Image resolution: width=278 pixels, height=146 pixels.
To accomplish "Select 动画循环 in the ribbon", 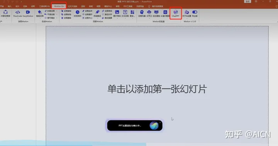I will (x=87, y=14).
